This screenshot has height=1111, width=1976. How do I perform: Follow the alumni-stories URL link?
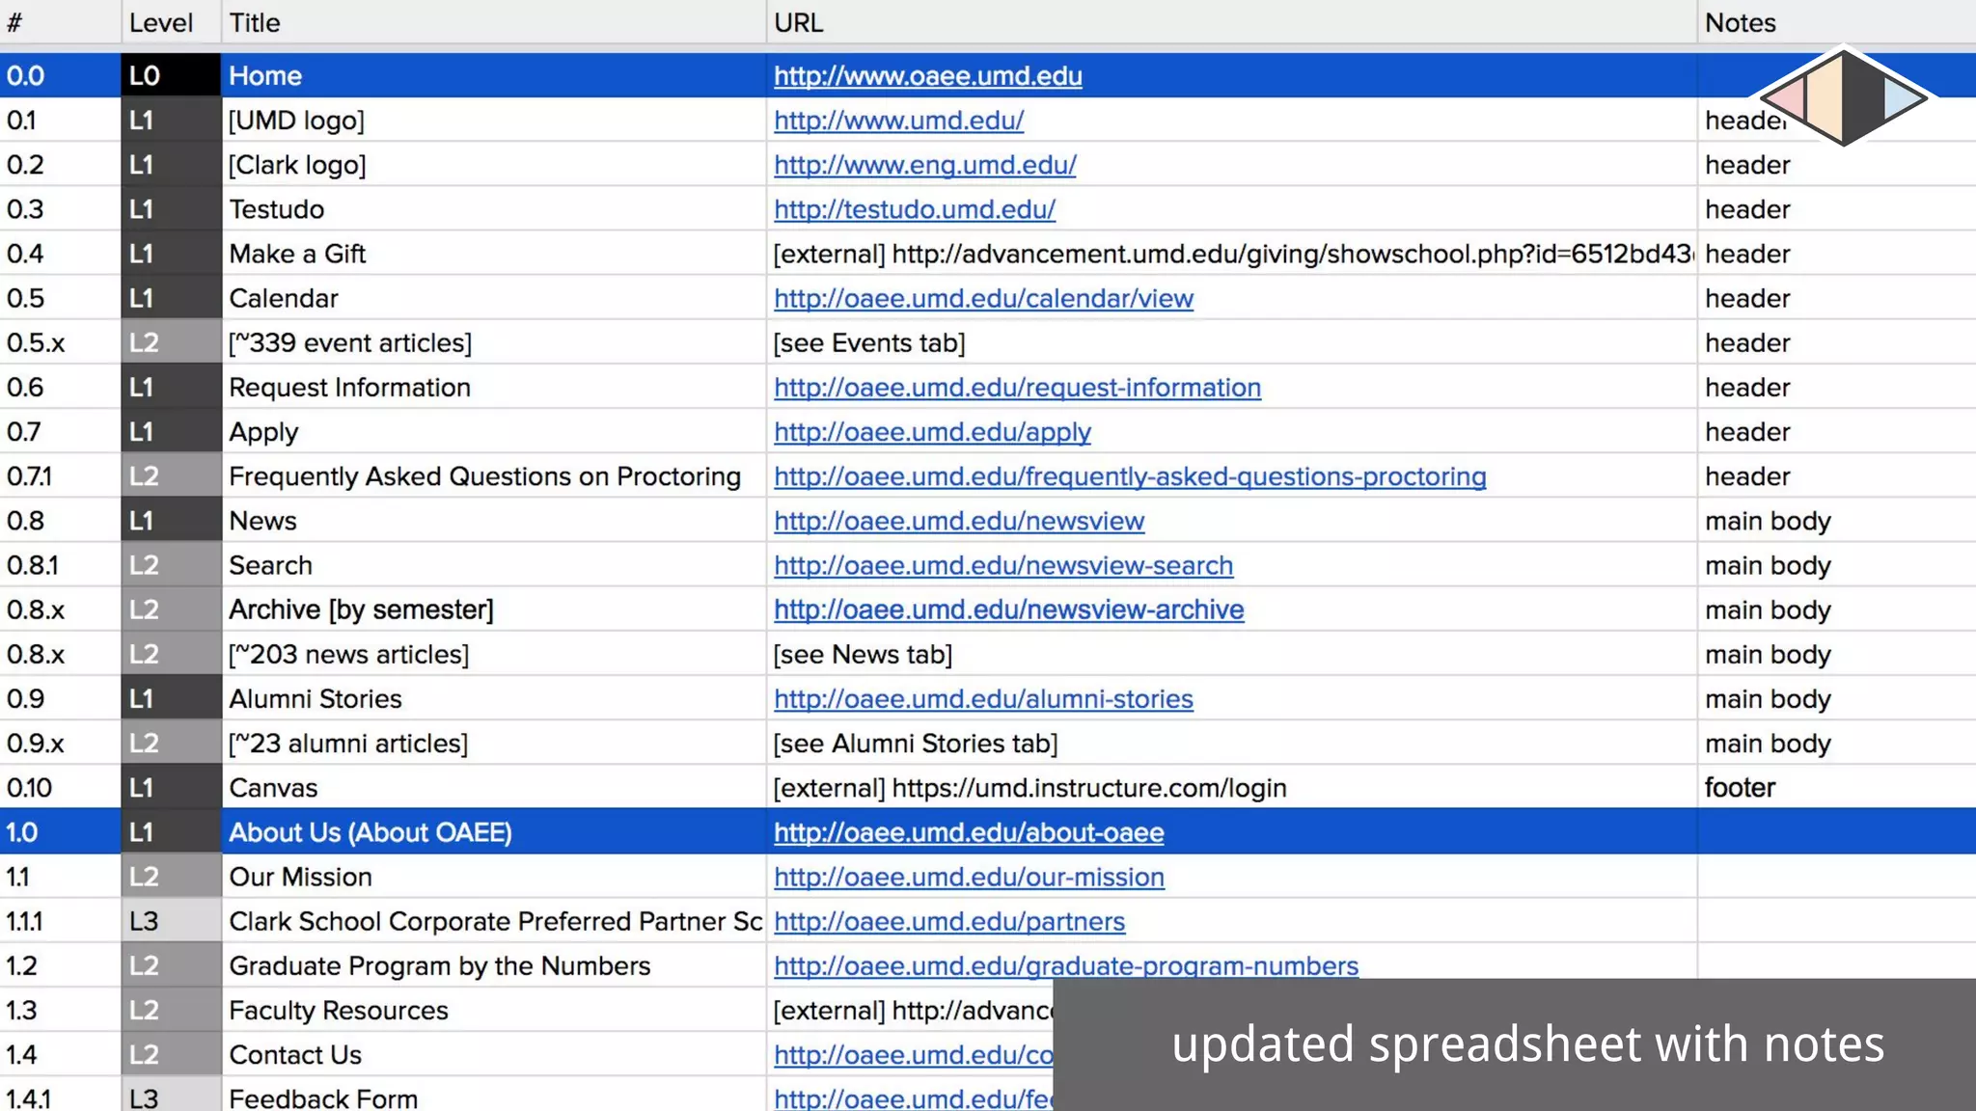click(983, 698)
